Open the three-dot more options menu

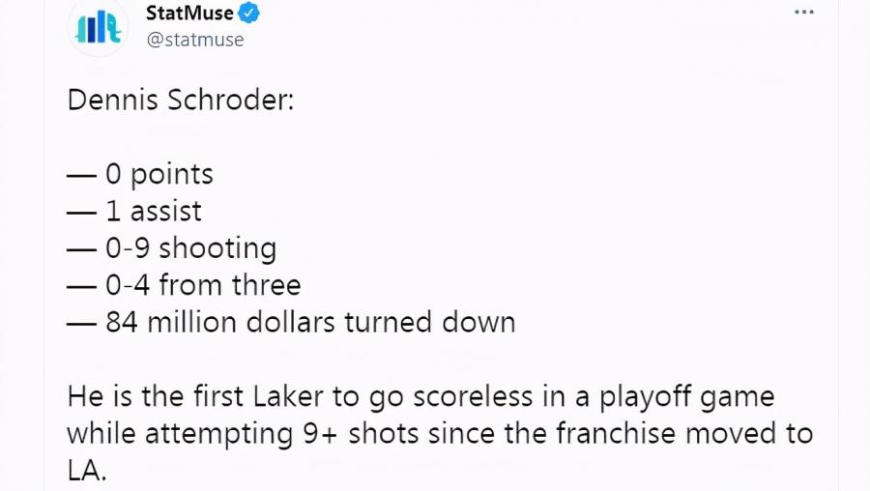pos(804,12)
